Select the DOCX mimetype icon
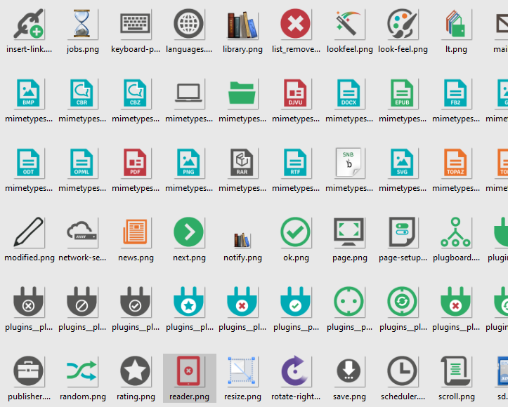Image resolution: width=508 pixels, height=407 pixels. point(349,93)
